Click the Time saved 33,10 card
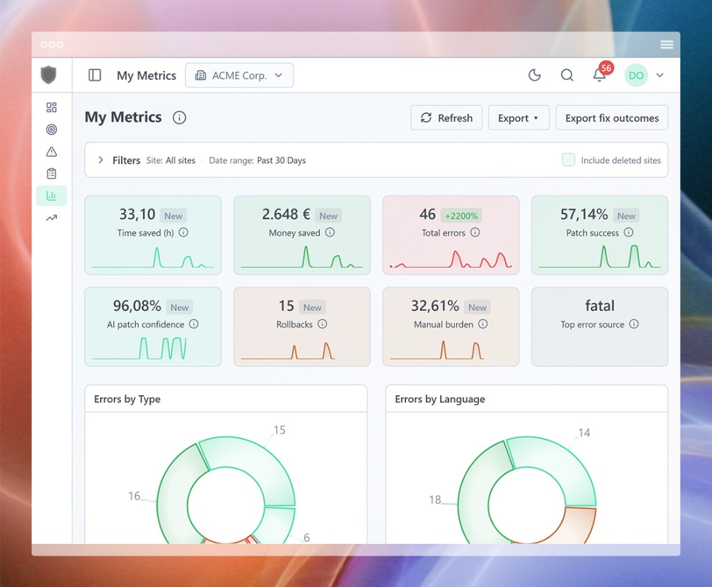Screen dimensions: 712x587 click(153, 235)
